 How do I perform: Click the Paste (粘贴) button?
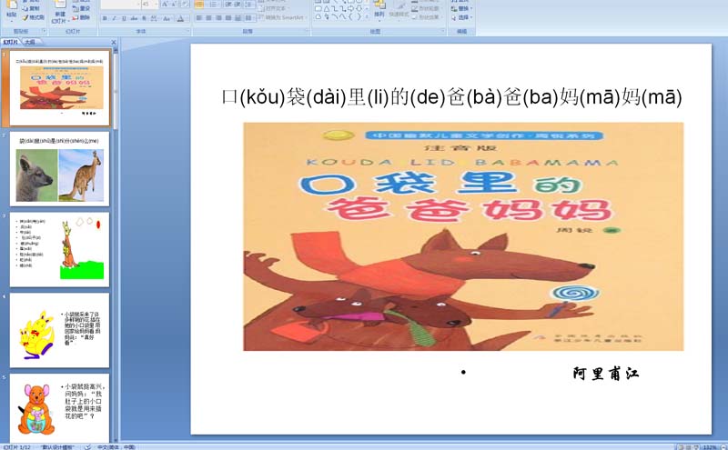11,9
